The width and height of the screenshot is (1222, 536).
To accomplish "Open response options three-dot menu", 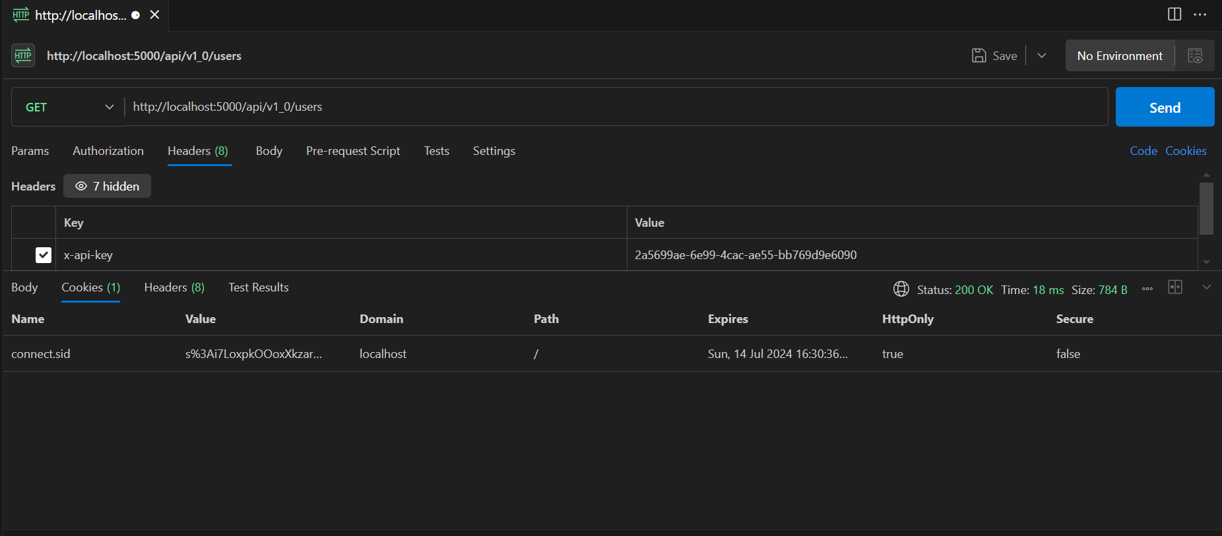I will (x=1147, y=289).
